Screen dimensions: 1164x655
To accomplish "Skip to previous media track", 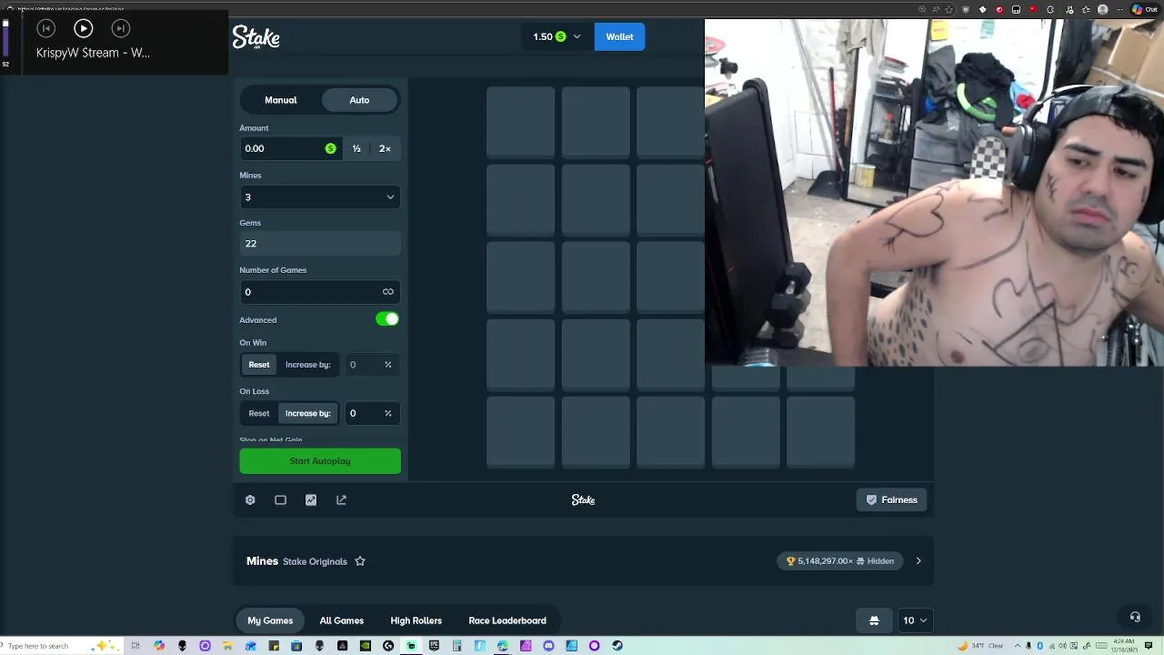I will coord(45,29).
